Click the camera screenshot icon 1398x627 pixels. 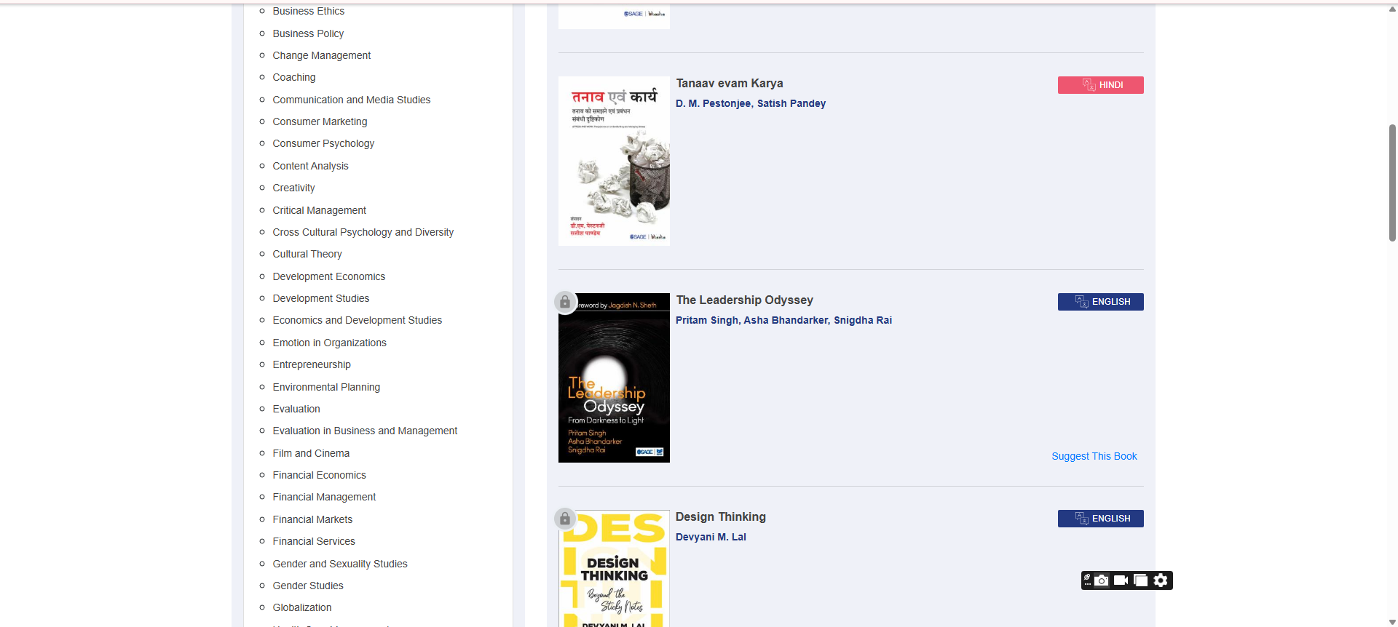[x=1102, y=580]
